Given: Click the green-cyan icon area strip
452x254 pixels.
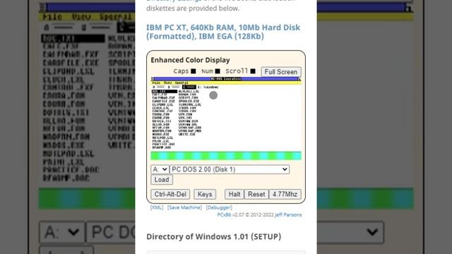Looking at the screenshot, I should click(x=226, y=156).
